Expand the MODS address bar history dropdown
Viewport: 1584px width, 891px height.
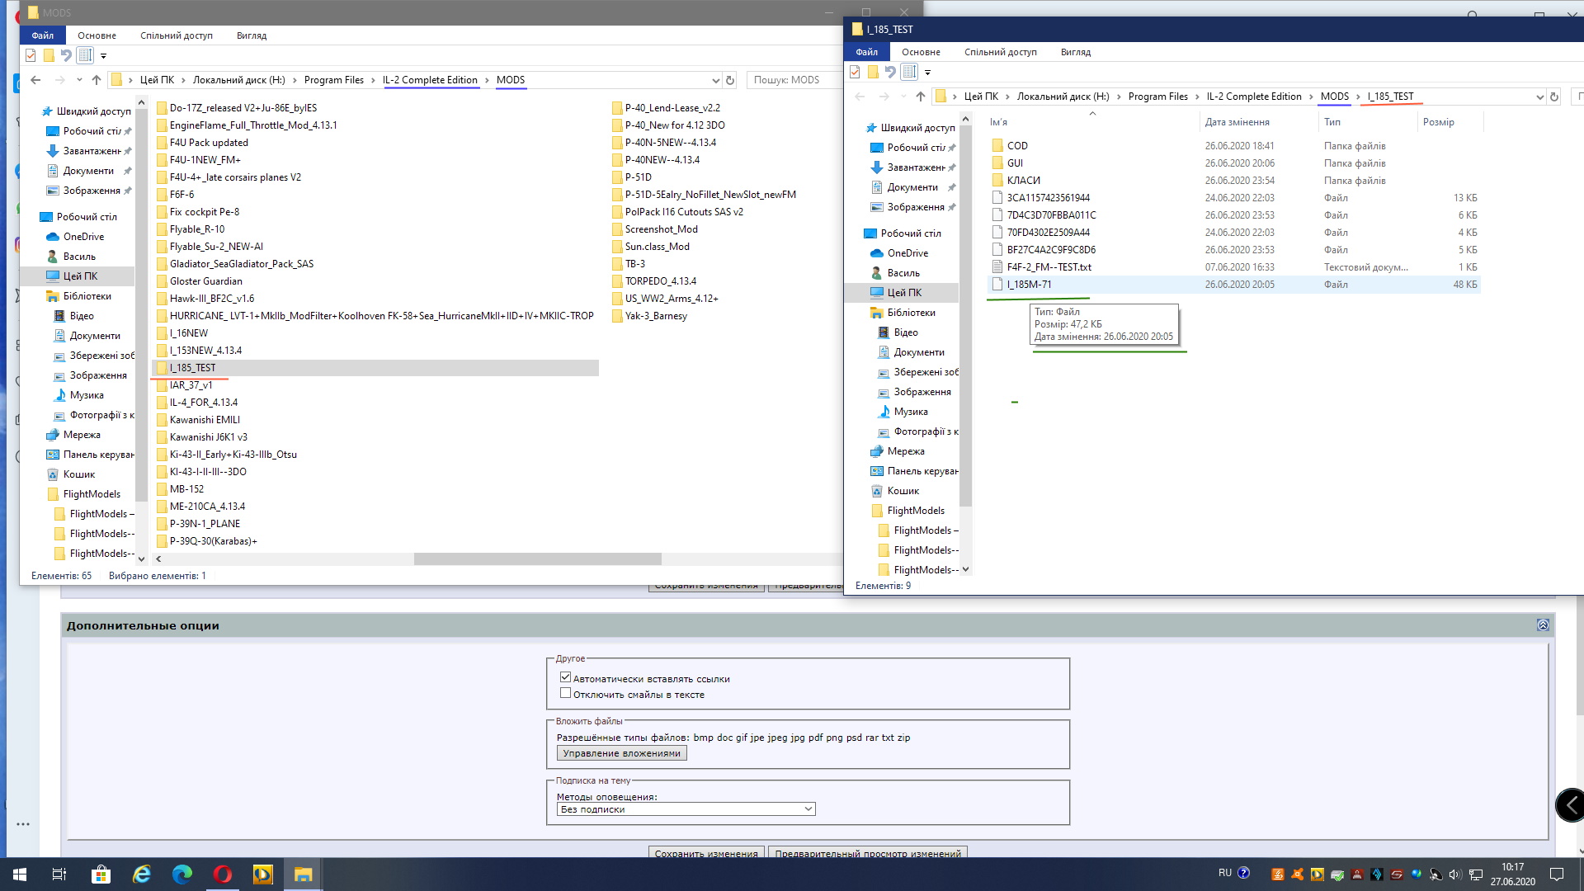(715, 80)
